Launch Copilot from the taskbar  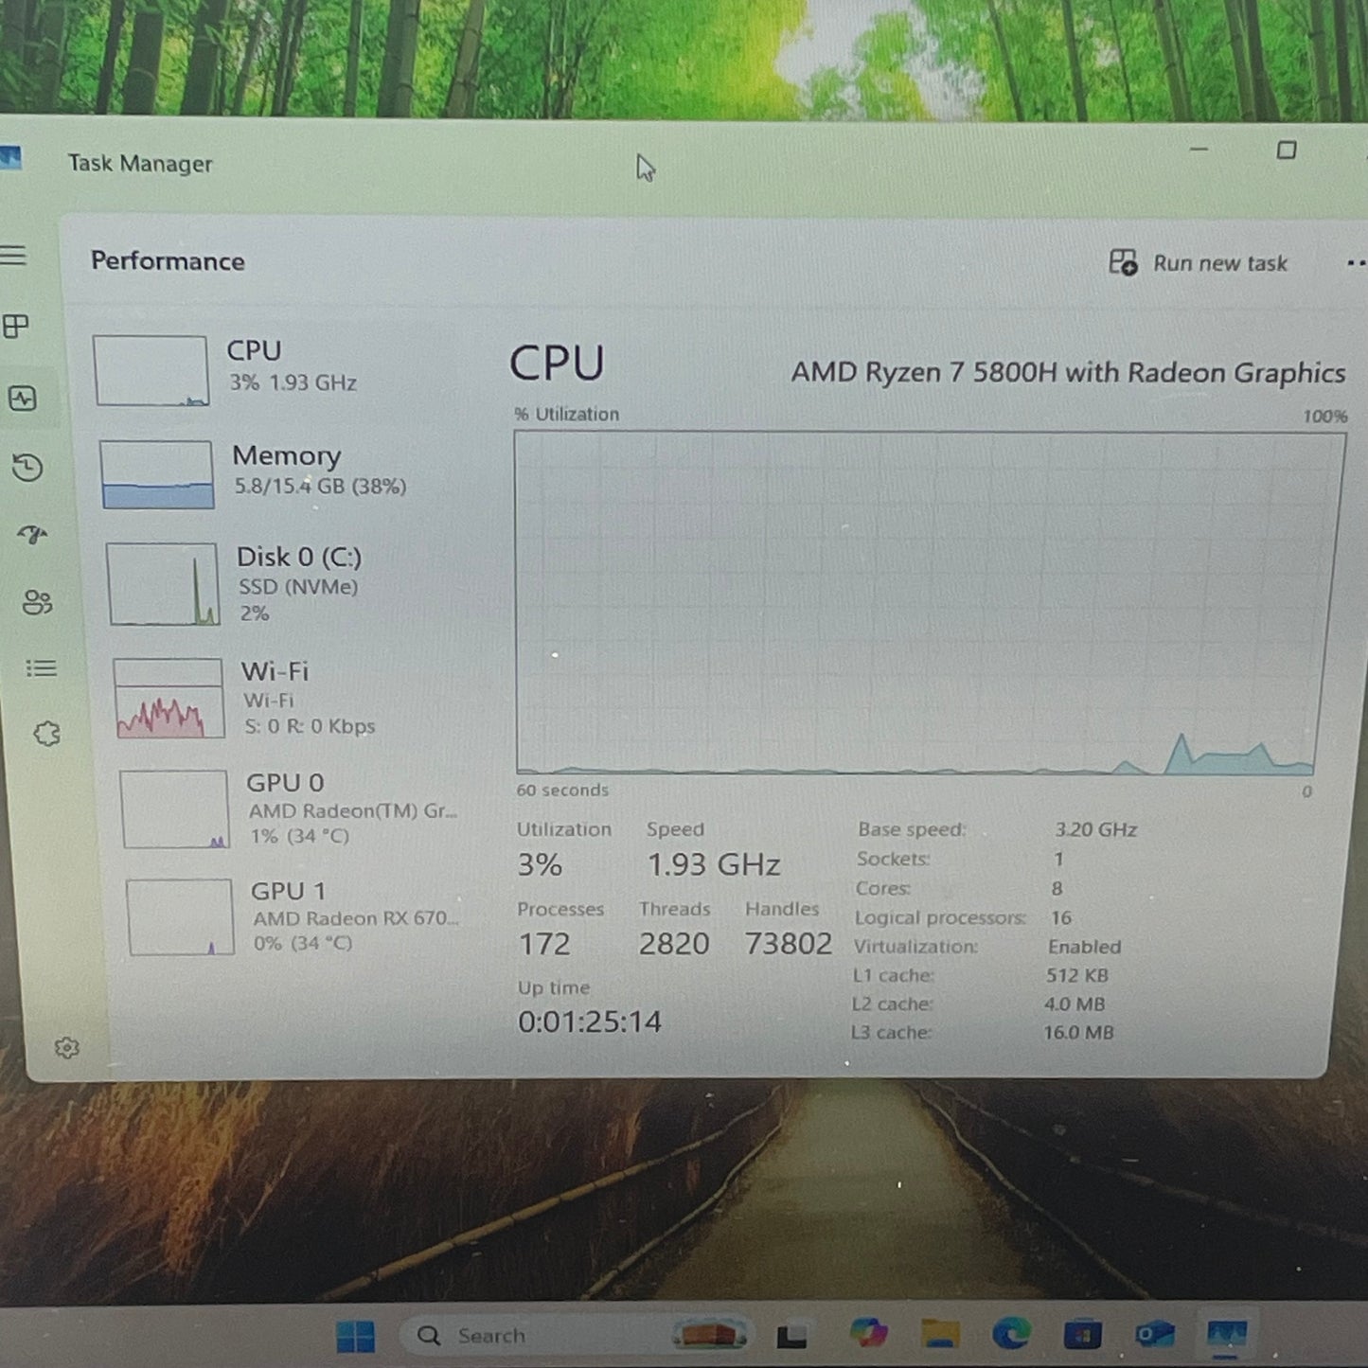tap(868, 1333)
